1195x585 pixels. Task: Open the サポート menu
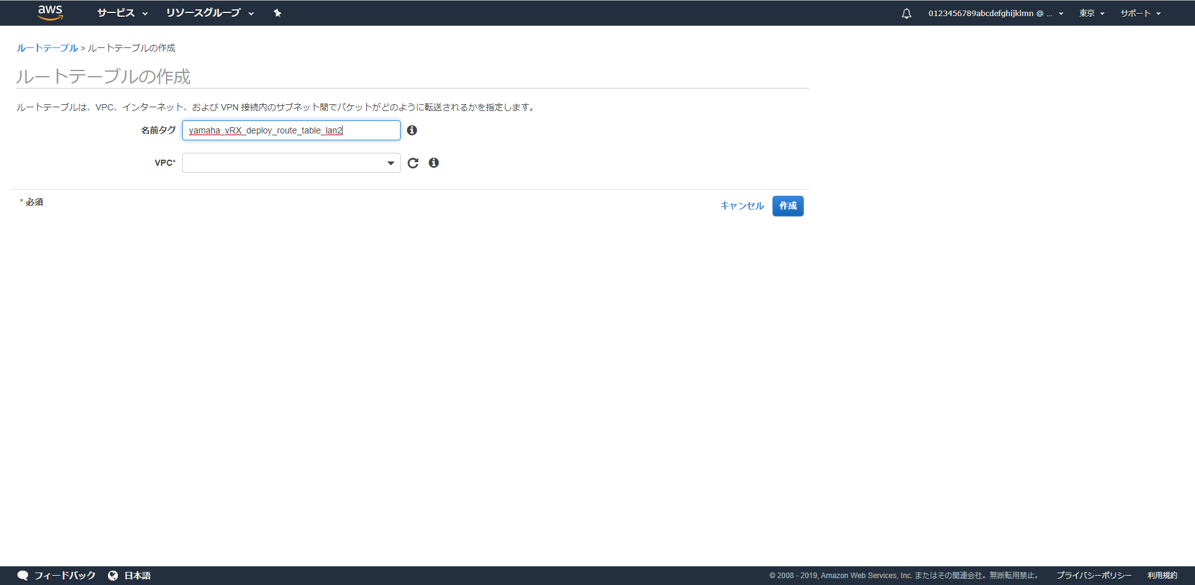(1140, 13)
